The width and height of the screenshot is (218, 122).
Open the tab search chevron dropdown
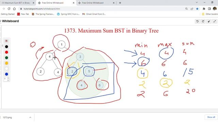point(197,2)
